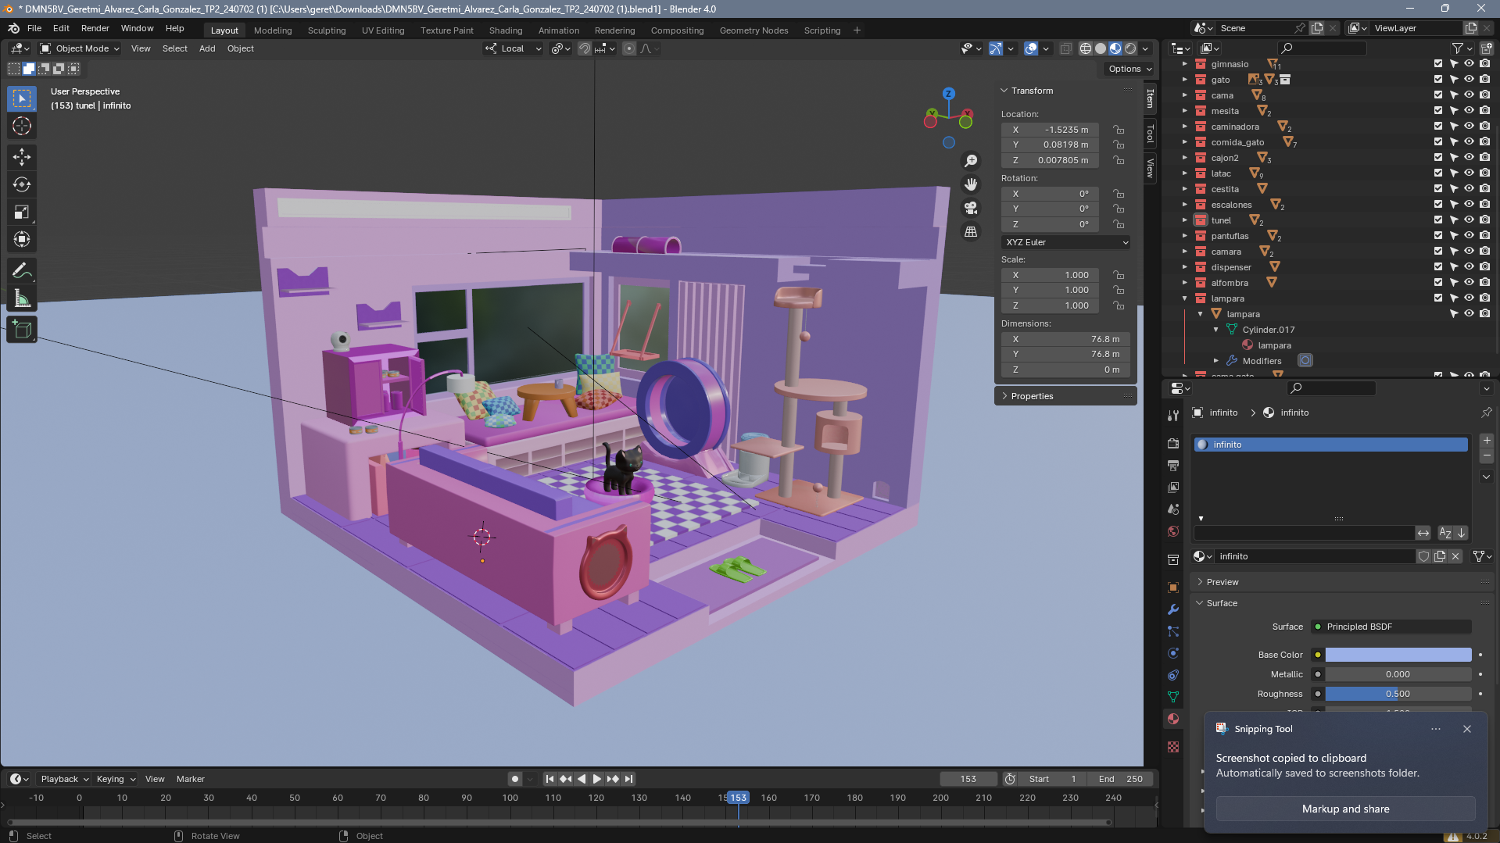
Task: Open the World properties tab icon
Action: [1173, 531]
